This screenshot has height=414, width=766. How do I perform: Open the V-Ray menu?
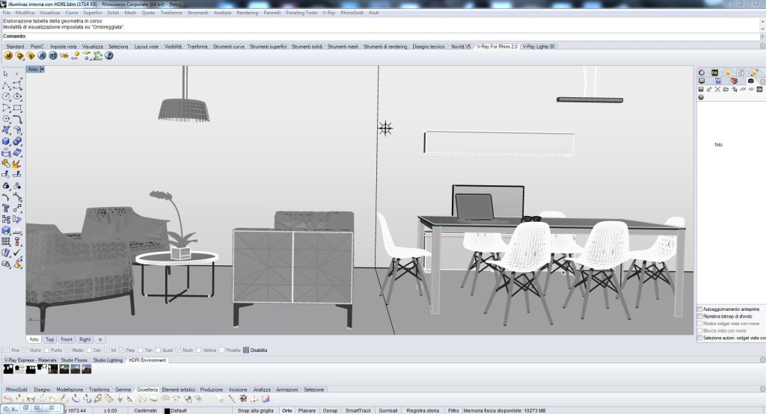(x=329, y=13)
